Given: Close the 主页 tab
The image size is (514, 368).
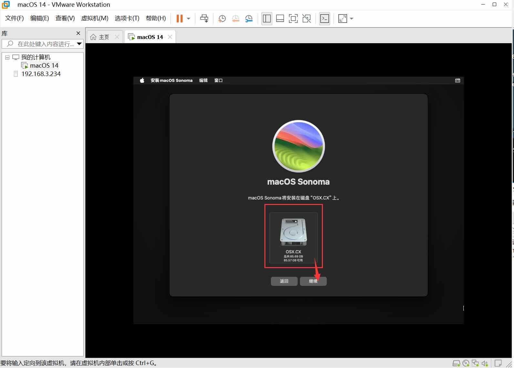Looking at the screenshot, I should [x=117, y=37].
